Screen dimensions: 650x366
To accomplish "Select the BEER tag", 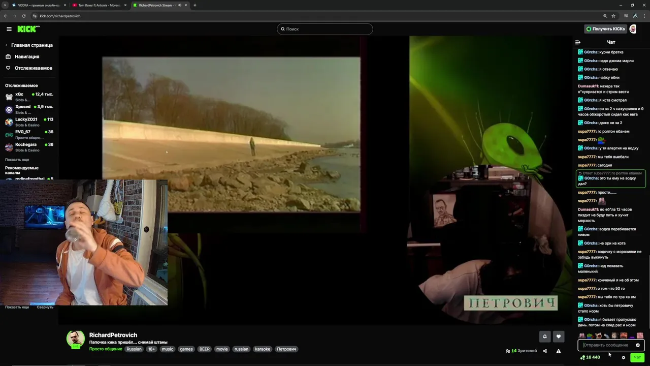I will 204,349.
